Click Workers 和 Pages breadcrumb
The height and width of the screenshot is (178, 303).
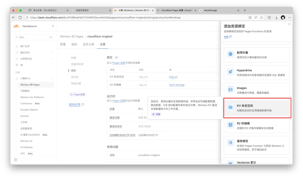[72, 36]
